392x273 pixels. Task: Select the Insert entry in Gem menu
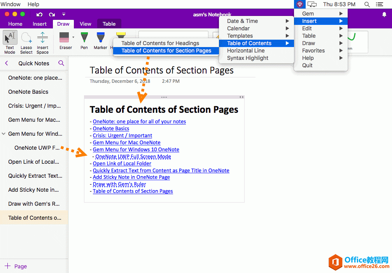tap(321, 21)
